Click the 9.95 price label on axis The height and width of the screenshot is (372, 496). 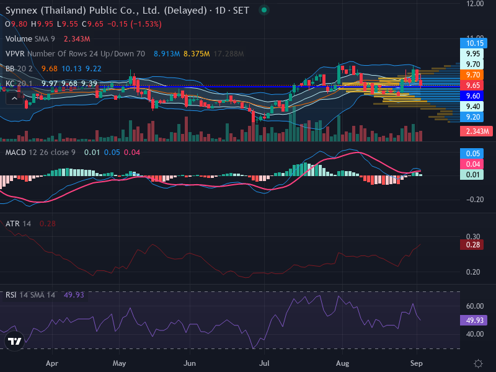[472, 54]
